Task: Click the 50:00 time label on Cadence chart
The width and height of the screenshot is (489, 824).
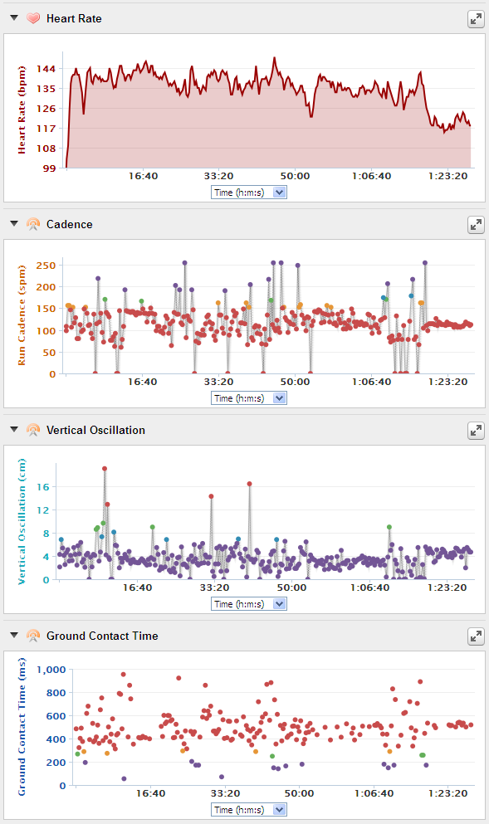Action: coord(295,382)
